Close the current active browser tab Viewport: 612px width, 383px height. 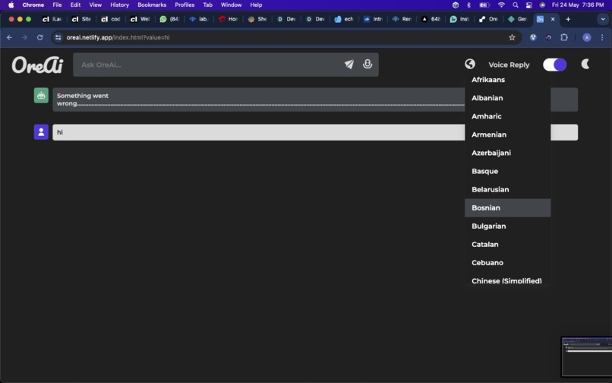[553, 19]
